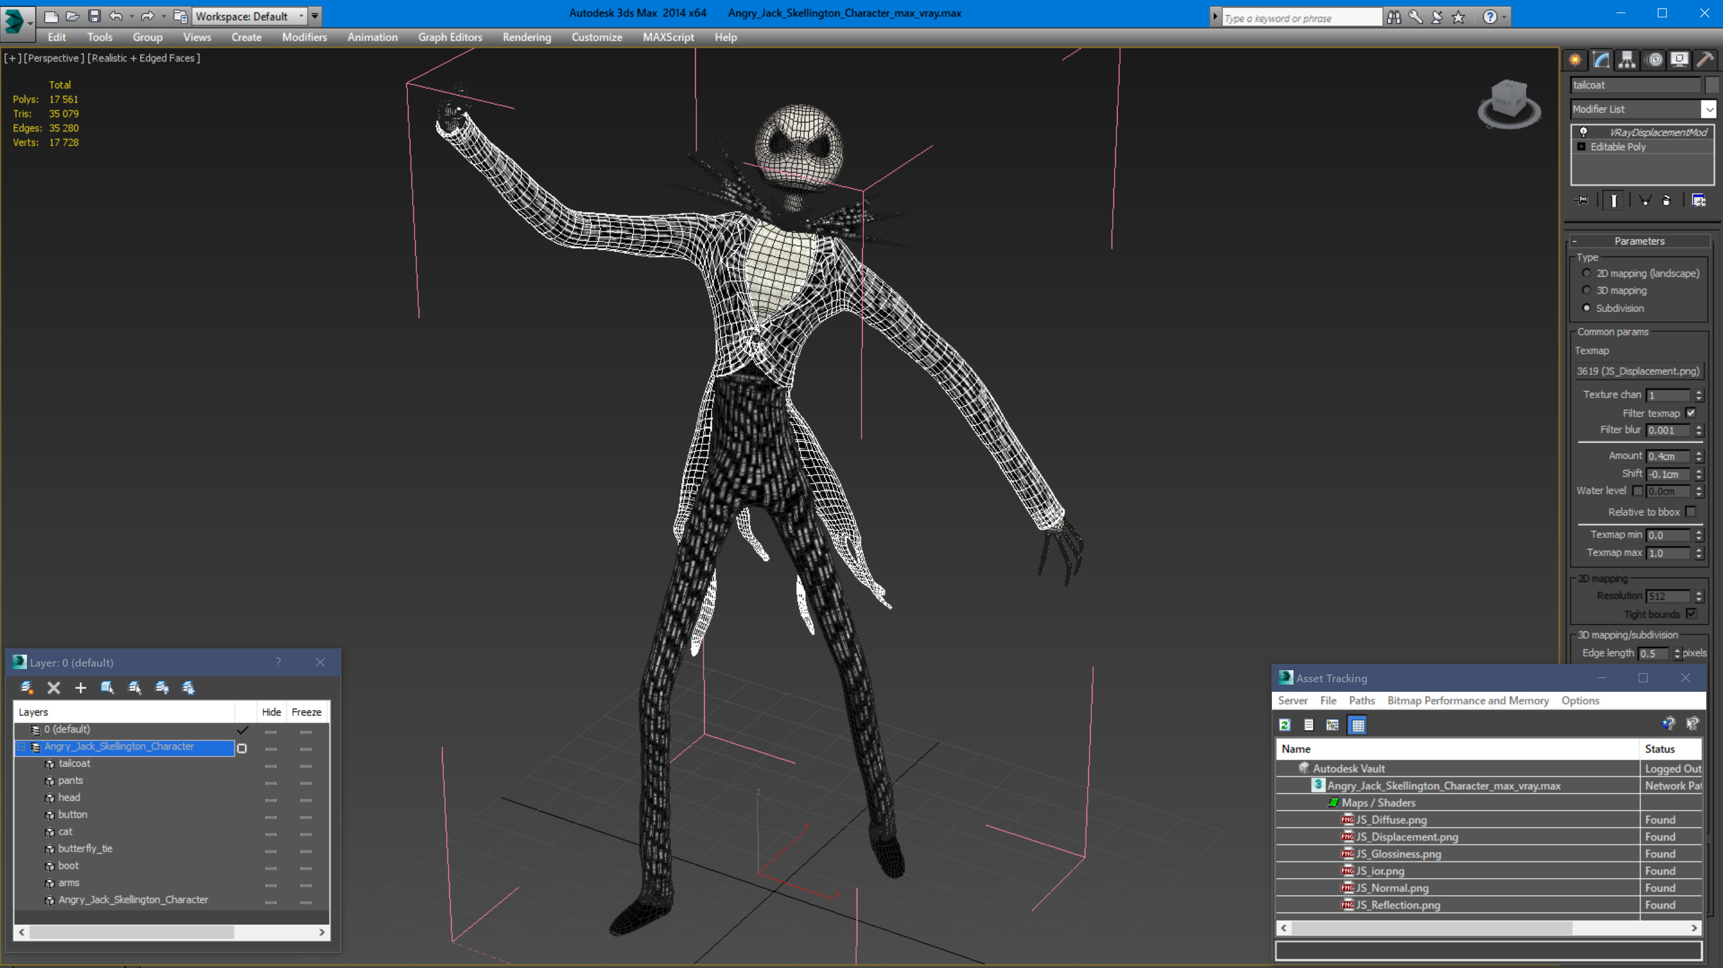
Task: Freeze/Unfreeze all layers icon
Action: coord(188,687)
